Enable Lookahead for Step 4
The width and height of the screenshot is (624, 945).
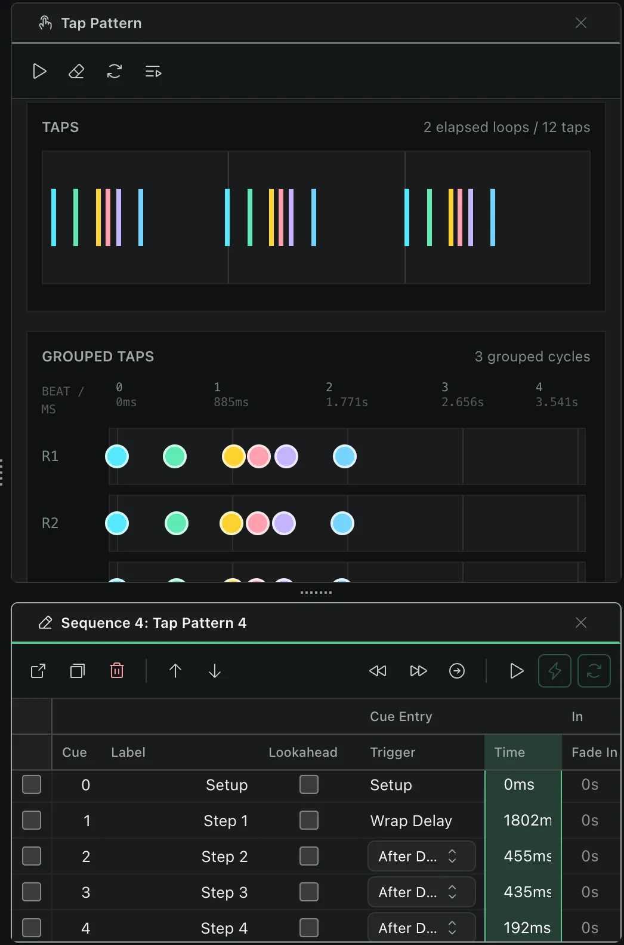pos(309,928)
